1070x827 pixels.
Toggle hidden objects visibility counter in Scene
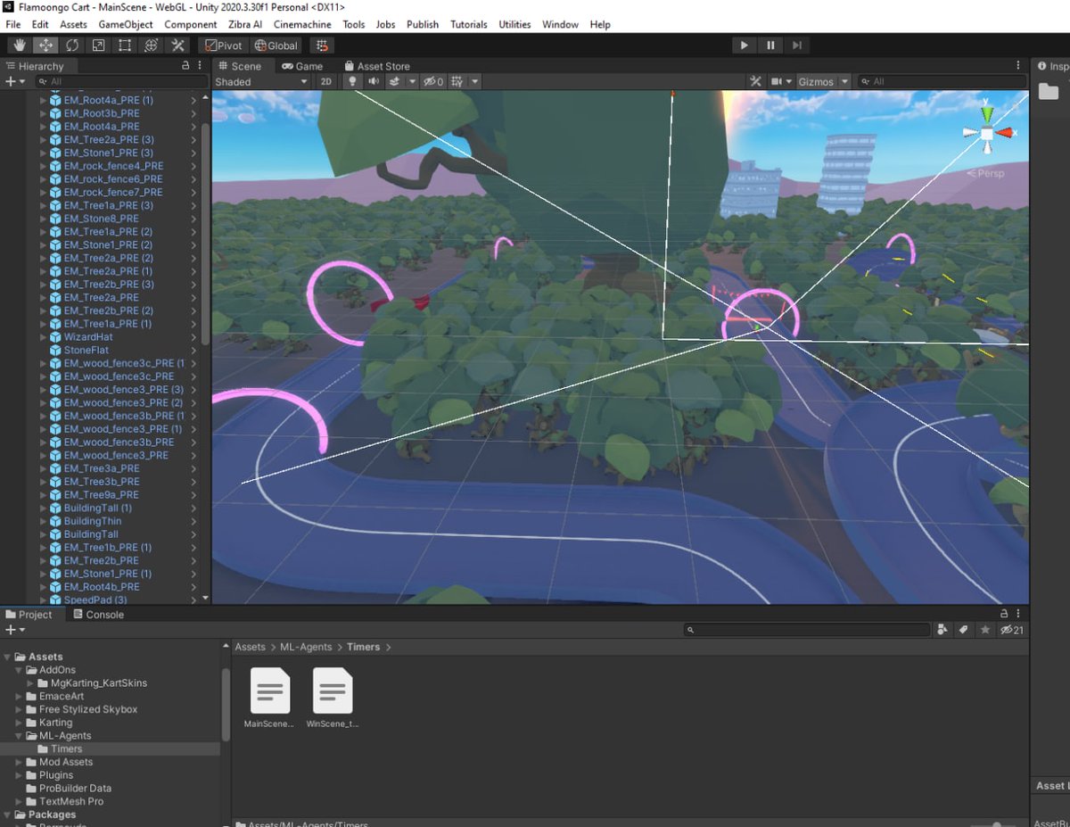[x=433, y=81]
